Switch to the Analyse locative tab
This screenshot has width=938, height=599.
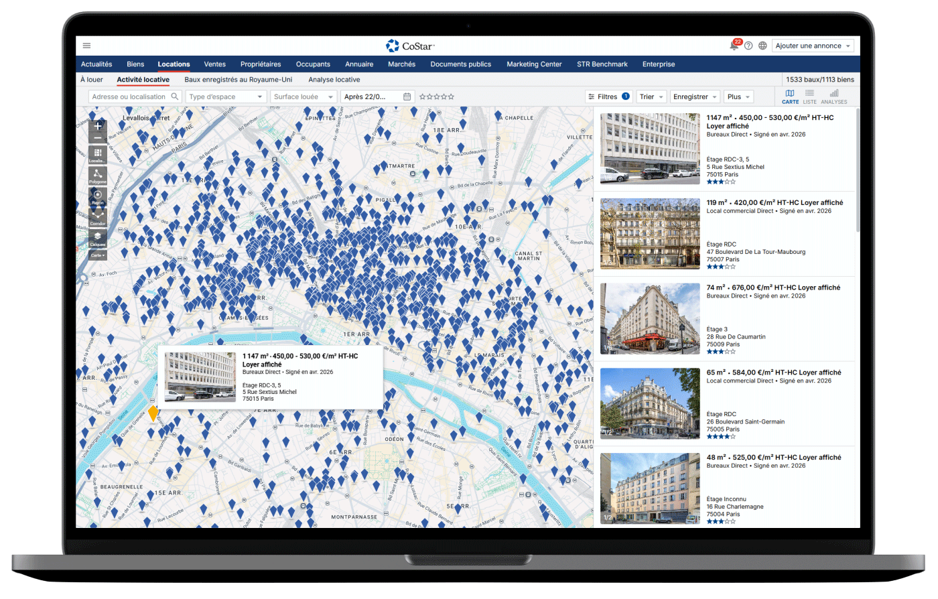[334, 80]
